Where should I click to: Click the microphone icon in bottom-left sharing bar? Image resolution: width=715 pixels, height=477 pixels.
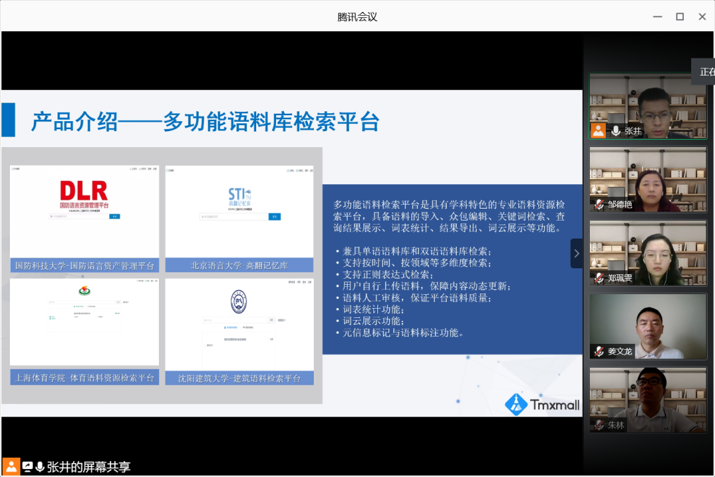tap(40, 466)
